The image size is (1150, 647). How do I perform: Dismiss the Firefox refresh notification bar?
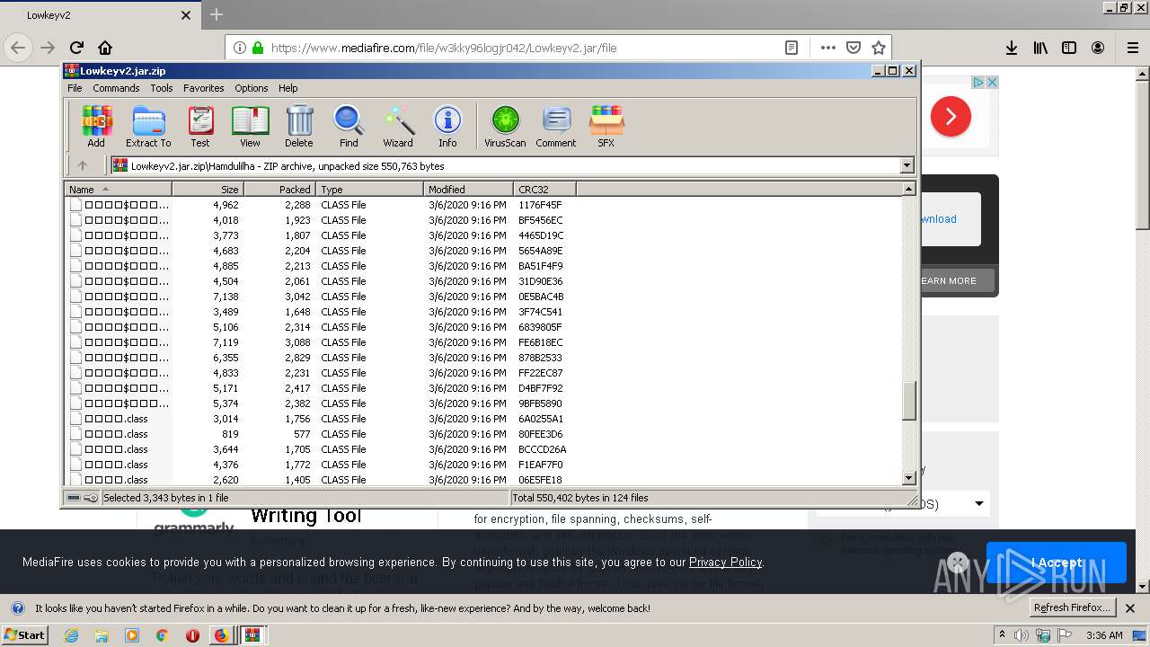1130,608
